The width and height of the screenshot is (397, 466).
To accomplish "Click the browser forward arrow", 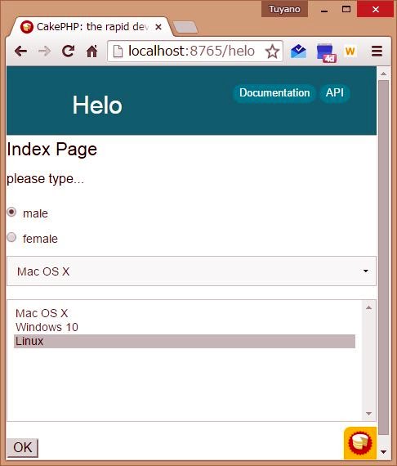I will click(x=45, y=52).
